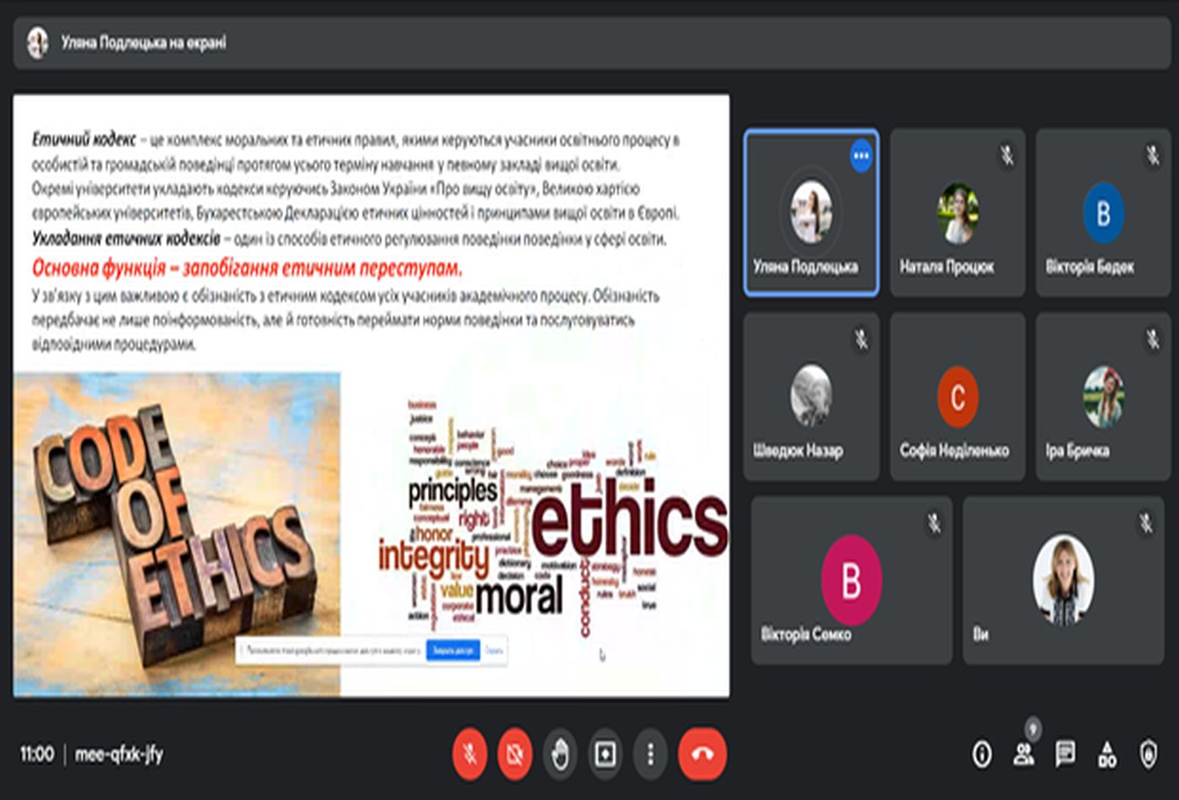1179x800 pixels.
Task: Click the hide link in sharing popup
Action: click(494, 651)
